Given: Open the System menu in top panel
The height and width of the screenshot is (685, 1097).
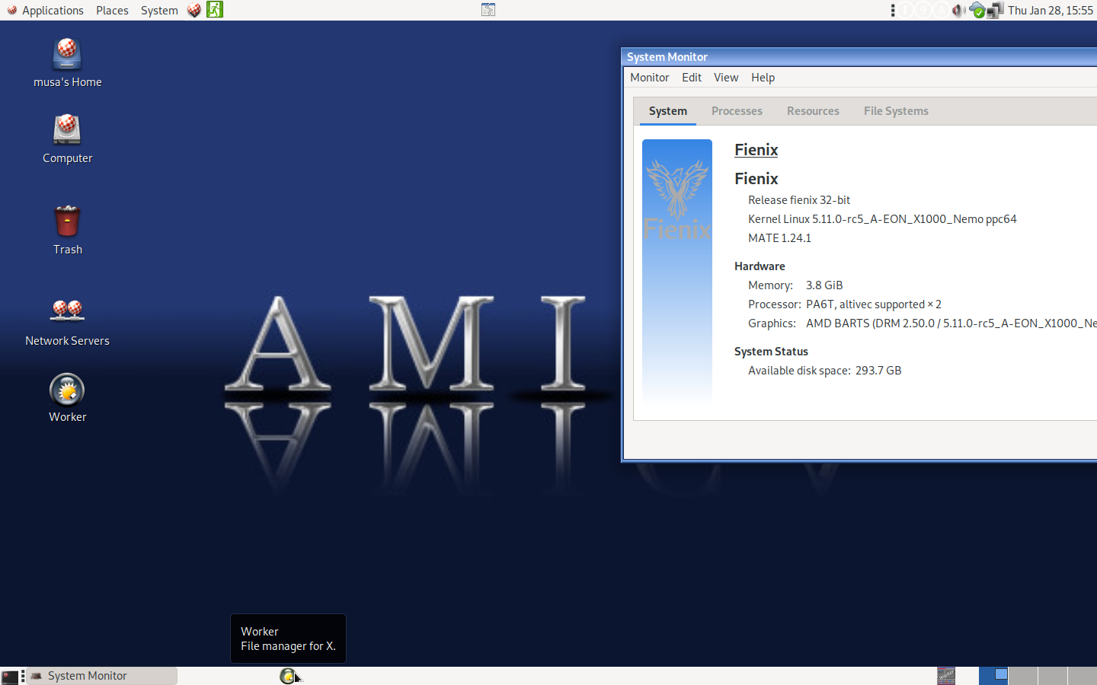Looking at the screenshot, I should (159, 11).
